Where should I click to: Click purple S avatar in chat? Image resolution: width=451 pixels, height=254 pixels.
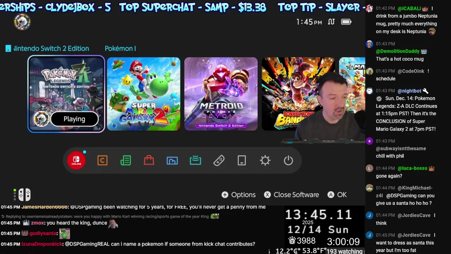pyautogui.click(x=369, y=141)
